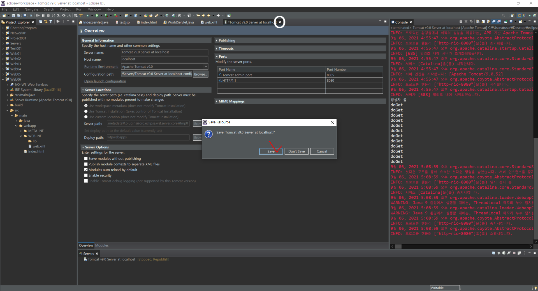Screen dimensions: 538x291
Task: Click the Runtime Environment link
Action: click(x=101, y=67)
